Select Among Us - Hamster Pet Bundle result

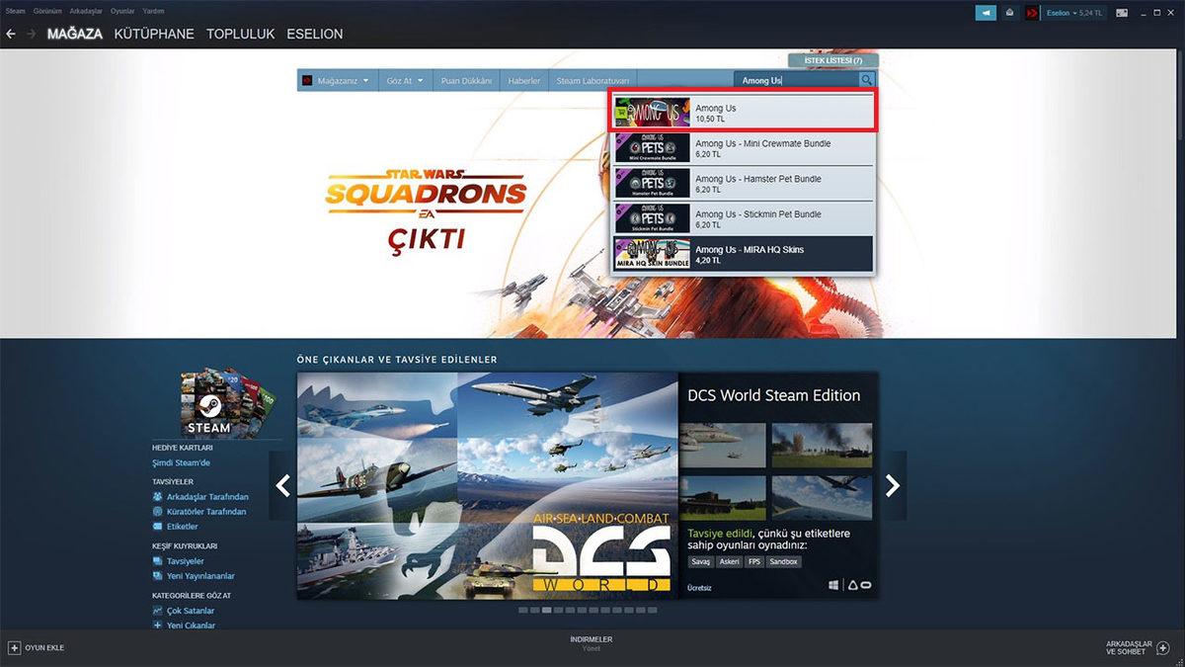(x=742, y=183)
